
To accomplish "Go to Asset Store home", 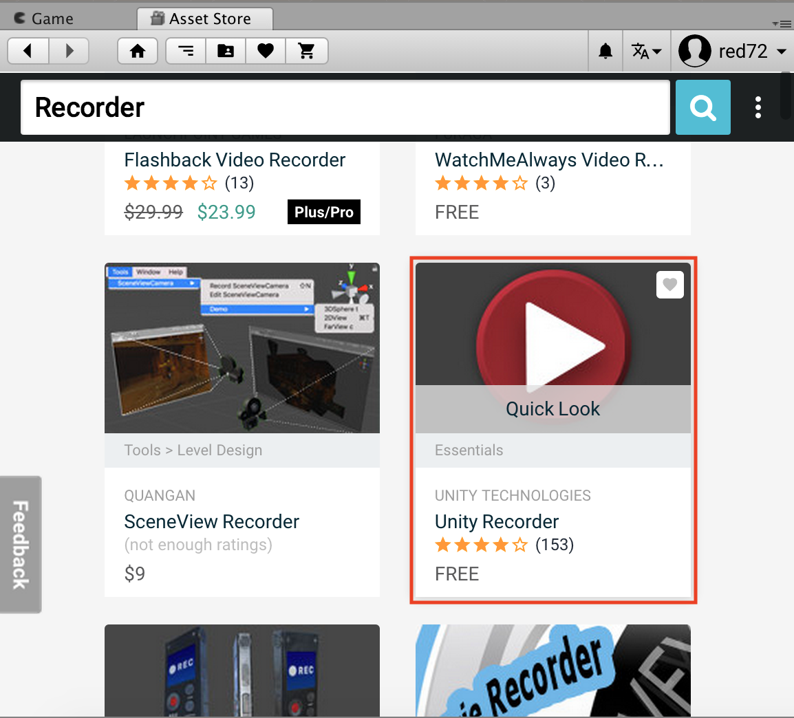I will tap(138, 51).
